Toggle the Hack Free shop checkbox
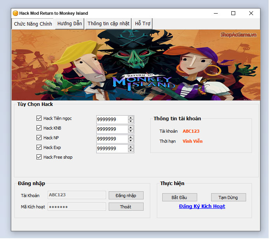 point(39,157)
